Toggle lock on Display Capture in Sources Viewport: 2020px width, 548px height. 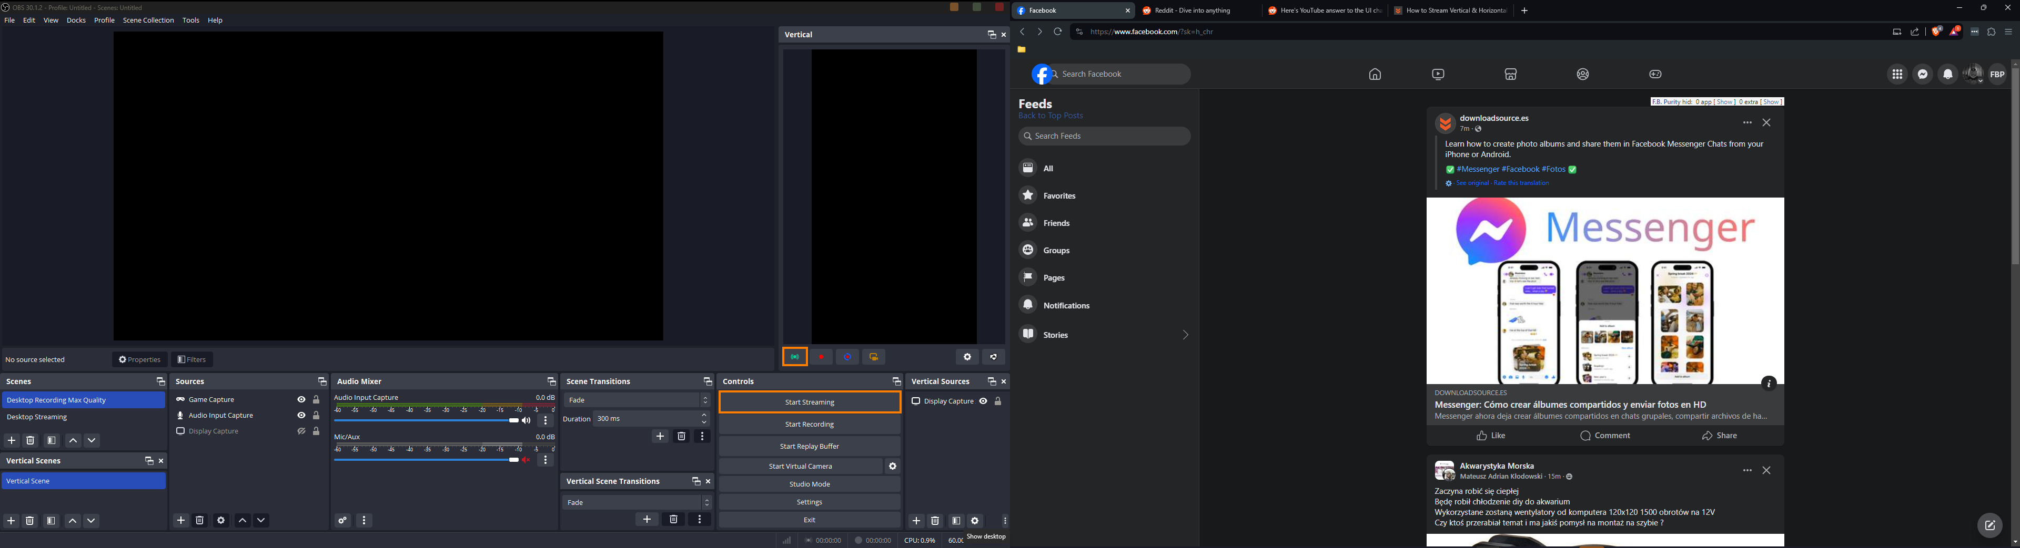click(317, 431)
